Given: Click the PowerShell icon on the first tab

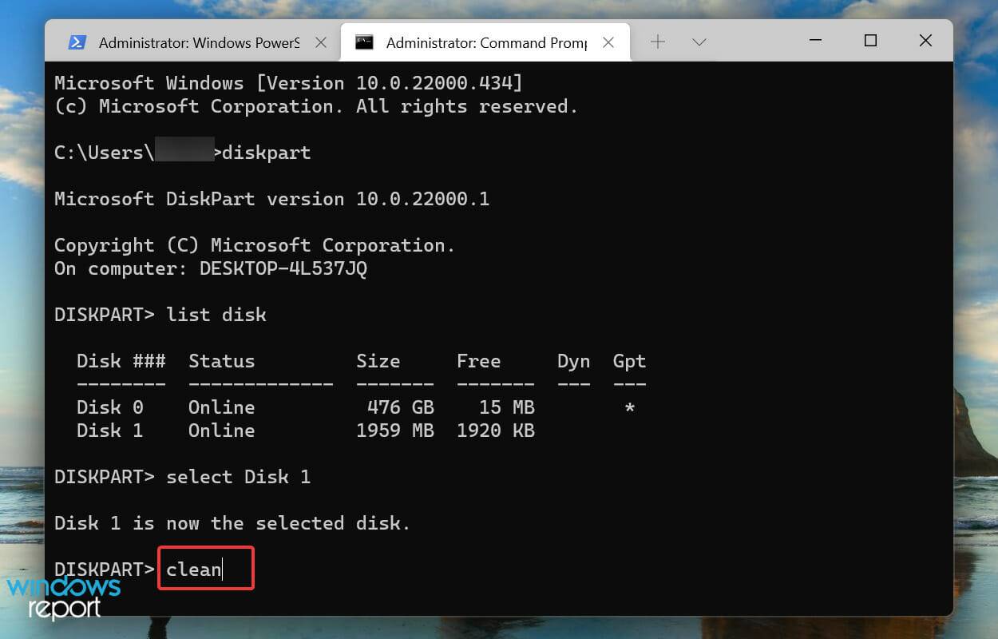Looking at the screenshot, I should point(79,41).
